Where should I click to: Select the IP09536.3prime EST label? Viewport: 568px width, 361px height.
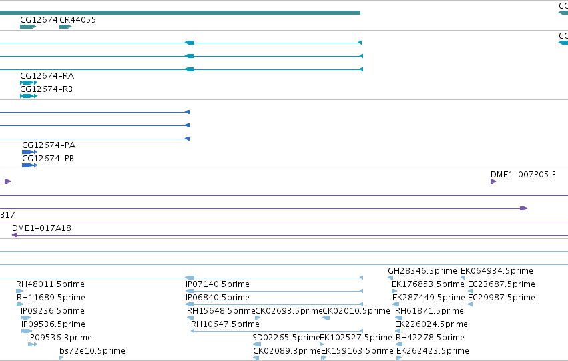click(x=60, y=338)
